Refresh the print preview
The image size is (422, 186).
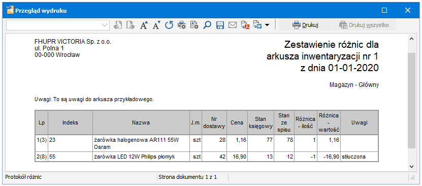click(169, 25)
